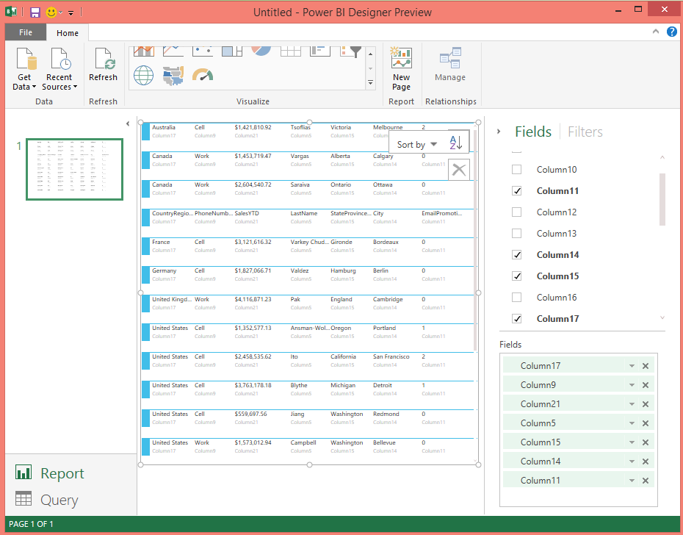The height and width of the screenshot is (535, 683).
Task: Uncheck the Column14 checkbox
Action: (516, 254)
